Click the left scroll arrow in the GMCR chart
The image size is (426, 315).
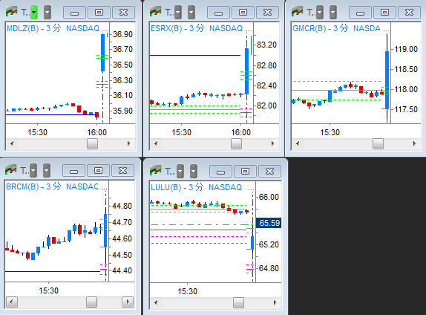298,143
